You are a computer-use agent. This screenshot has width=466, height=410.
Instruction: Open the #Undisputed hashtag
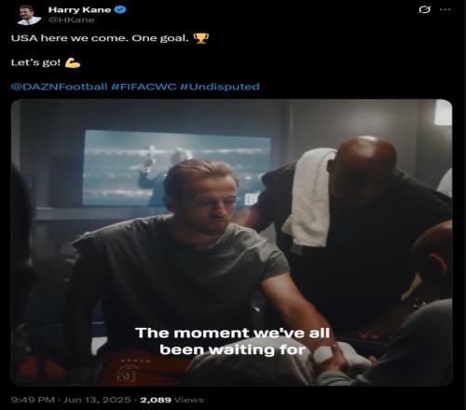tap(220, 87)
